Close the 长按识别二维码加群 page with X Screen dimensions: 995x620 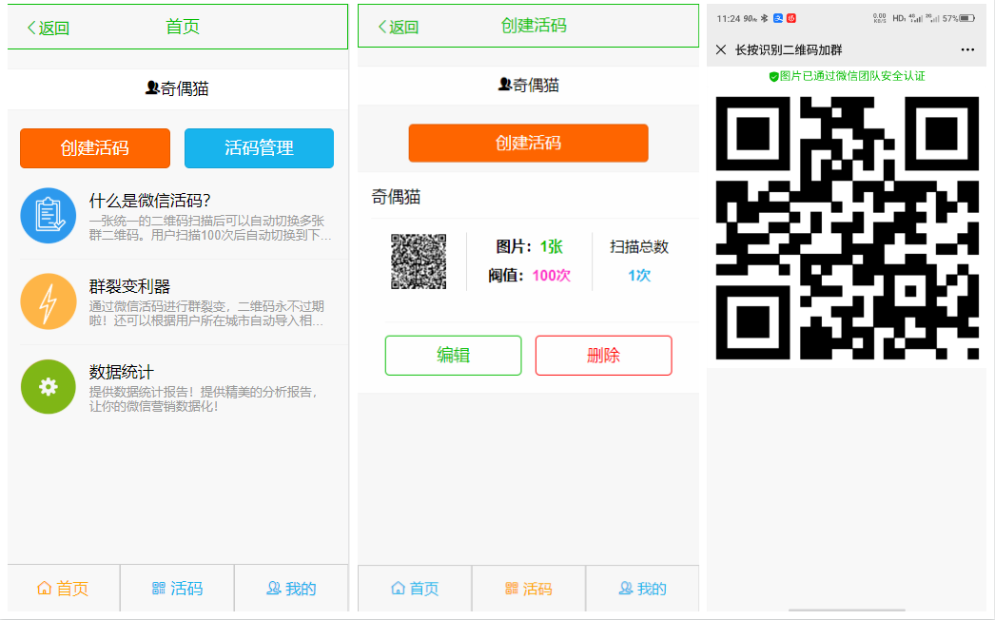pyautogui.click(x=721, y=49)
